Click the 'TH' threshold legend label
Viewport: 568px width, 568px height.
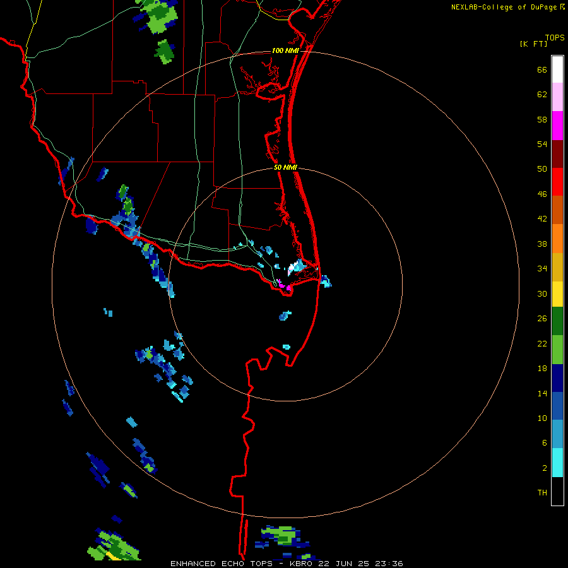click(x=542, y=493)
